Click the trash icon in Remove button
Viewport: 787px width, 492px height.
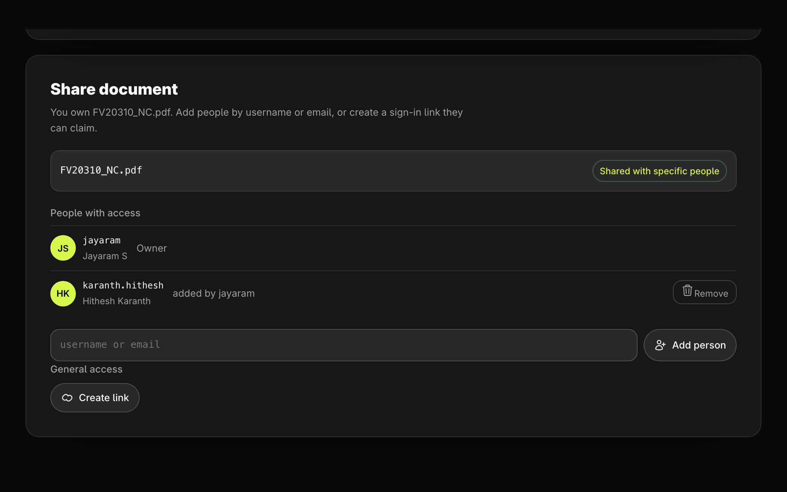687,290
